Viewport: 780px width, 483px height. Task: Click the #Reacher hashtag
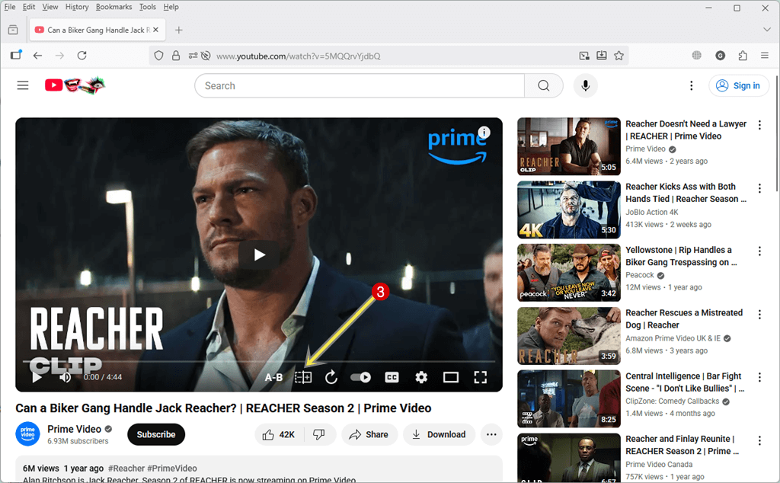coord(126,469)
